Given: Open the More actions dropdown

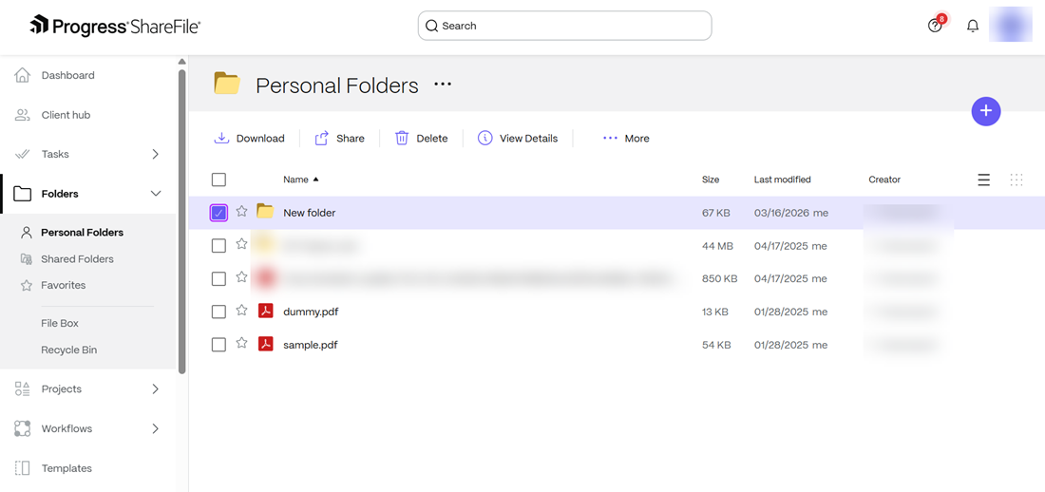Looking at the screenshot, I should click(626, 138).
